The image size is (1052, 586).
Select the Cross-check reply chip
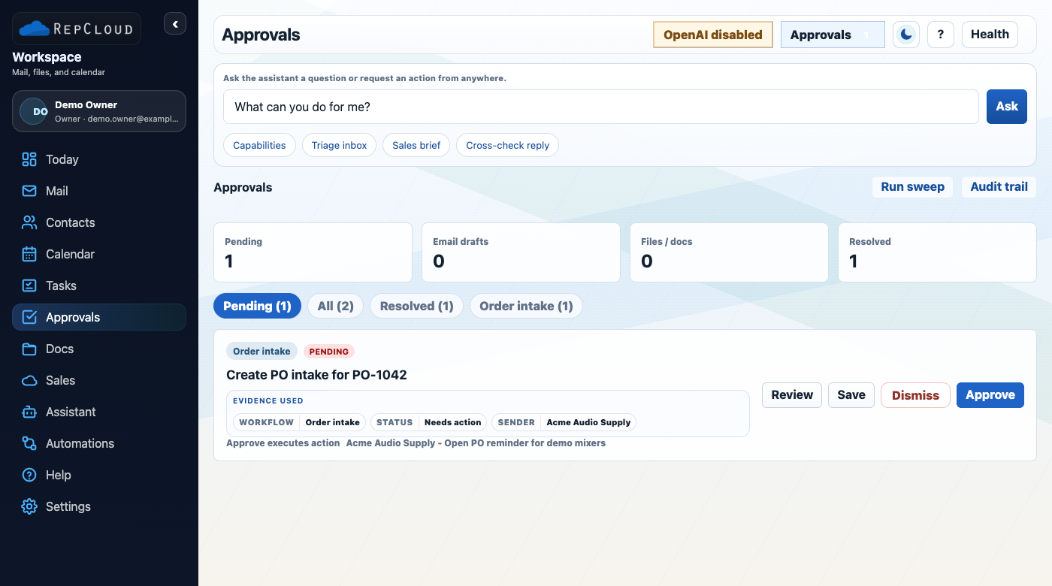507,145
